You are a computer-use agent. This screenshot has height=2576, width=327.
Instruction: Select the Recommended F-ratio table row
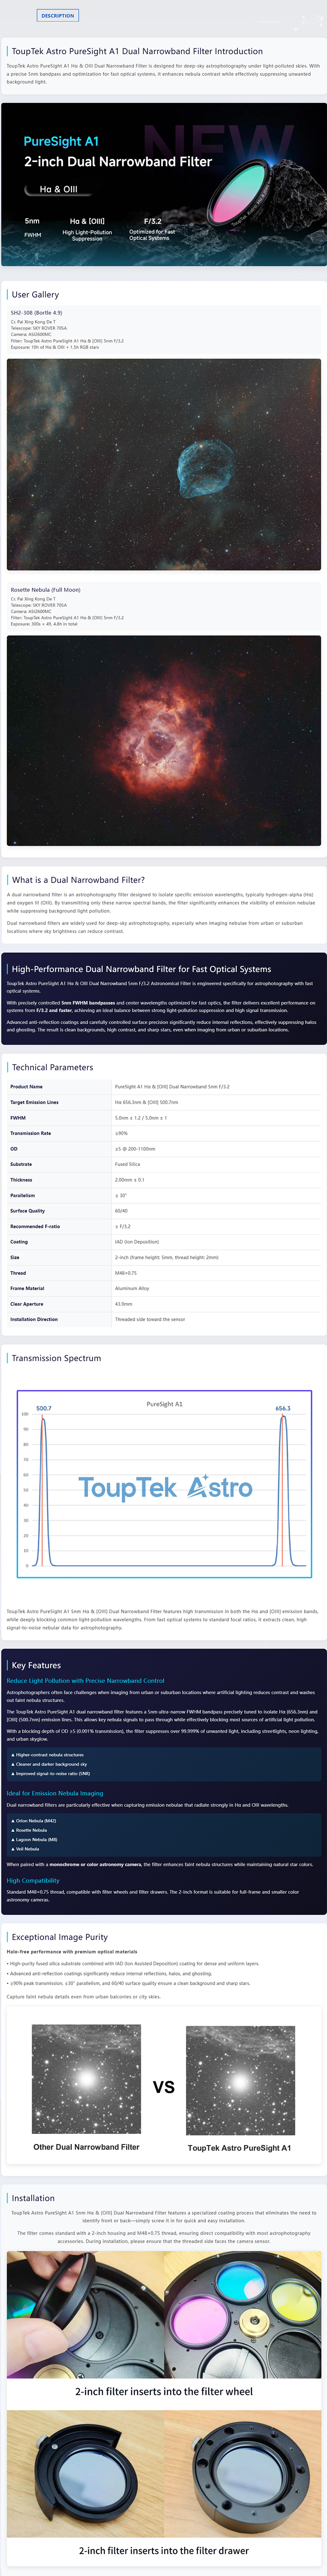[163, 1226]
